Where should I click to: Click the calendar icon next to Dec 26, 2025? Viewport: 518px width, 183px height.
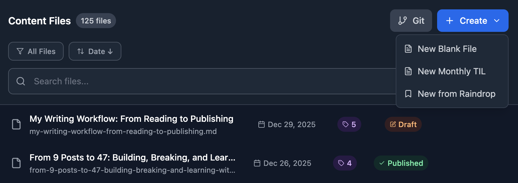[x=257, y=163]
